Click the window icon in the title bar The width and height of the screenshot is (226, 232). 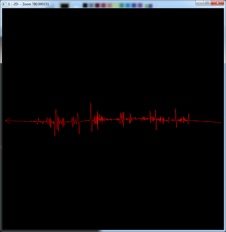point(4,4)
